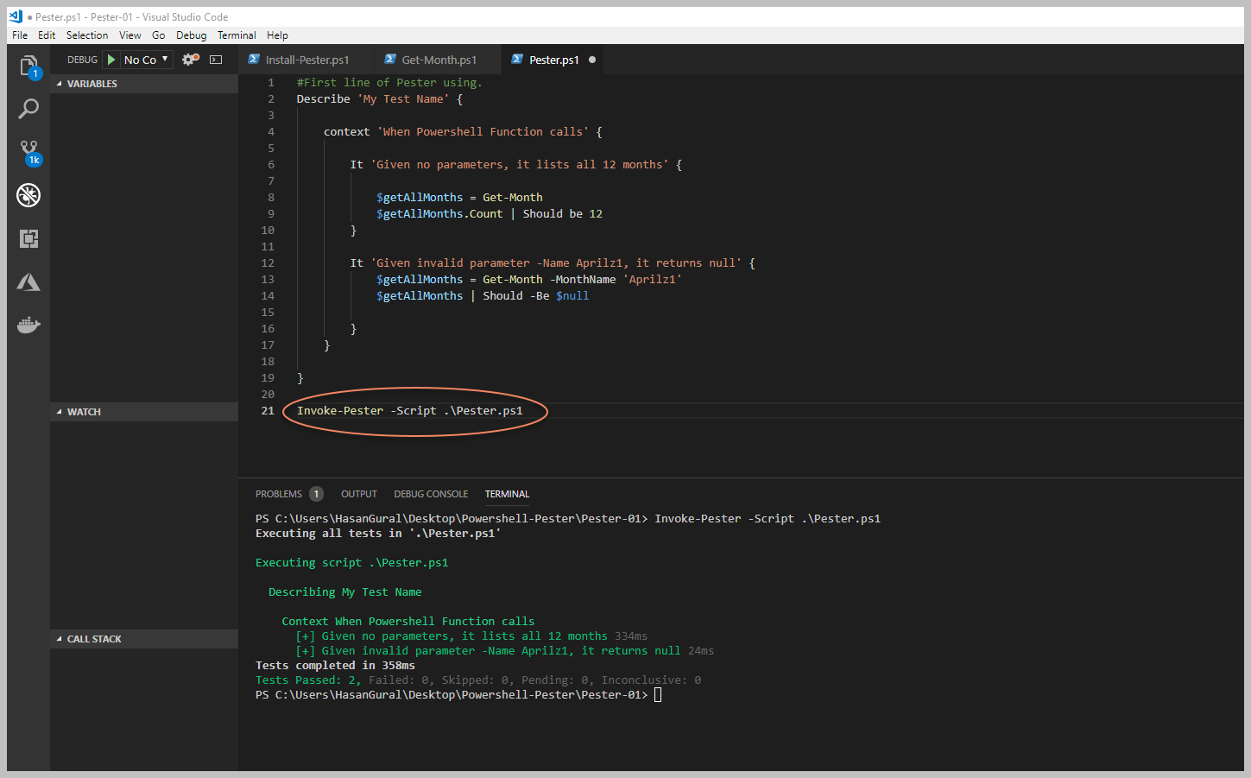Switch to PROBLEMS panel tab
This screenshot has width=1251, height=778.
click(279, 494)
